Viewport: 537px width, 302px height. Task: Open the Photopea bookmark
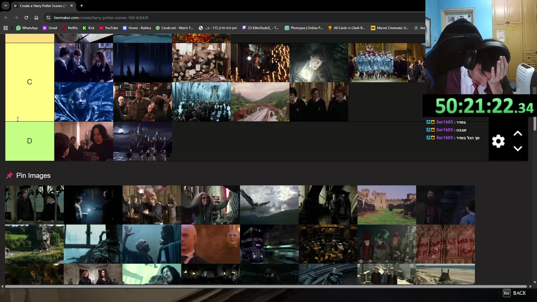(304, 28)
